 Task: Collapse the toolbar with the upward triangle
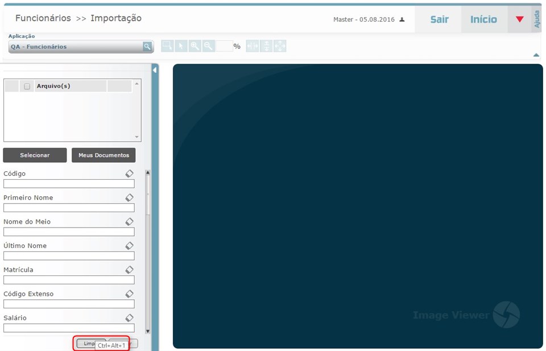click(x=535, y=55)
